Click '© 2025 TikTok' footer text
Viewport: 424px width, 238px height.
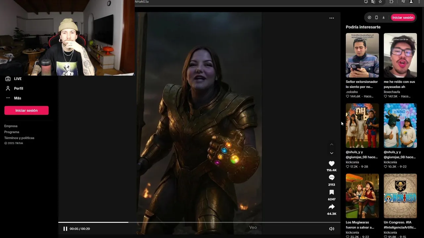[x=14, y=143]
